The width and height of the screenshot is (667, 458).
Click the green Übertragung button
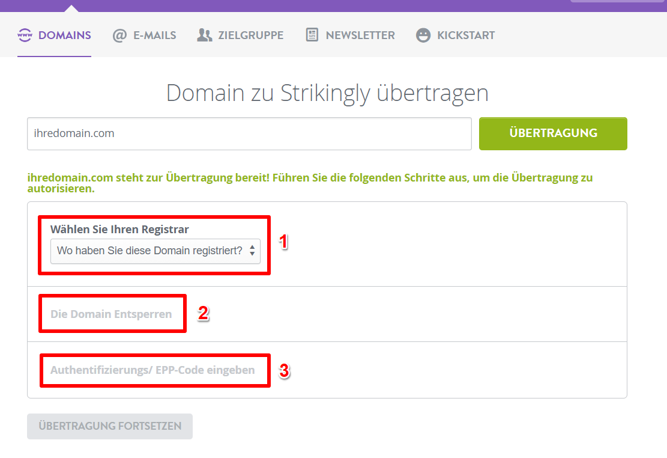click(553, 134)
